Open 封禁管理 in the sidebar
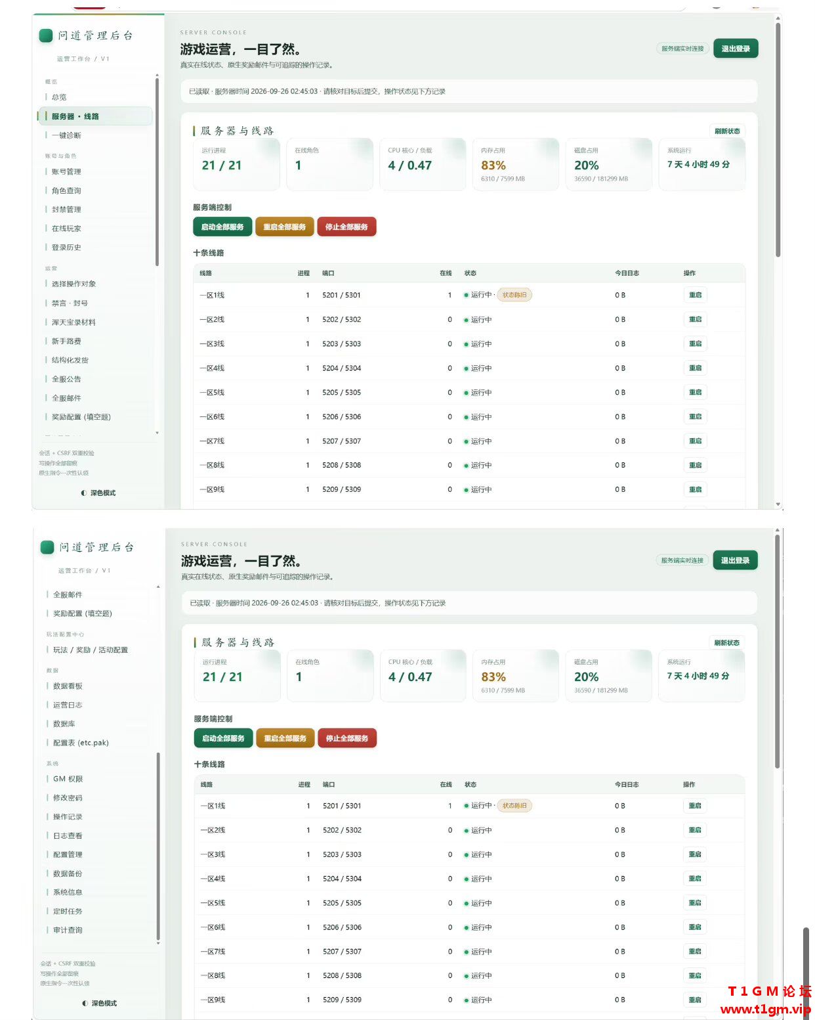The height and width of the screenshot is (1020, 815). (66, 210)
